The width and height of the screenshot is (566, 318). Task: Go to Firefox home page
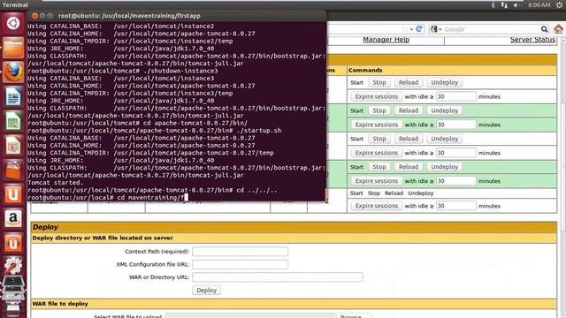coord(558,29)
